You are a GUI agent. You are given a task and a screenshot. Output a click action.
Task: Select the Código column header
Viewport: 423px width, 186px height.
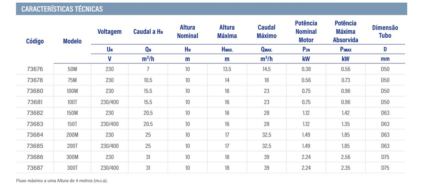click(x=35, y=41)
